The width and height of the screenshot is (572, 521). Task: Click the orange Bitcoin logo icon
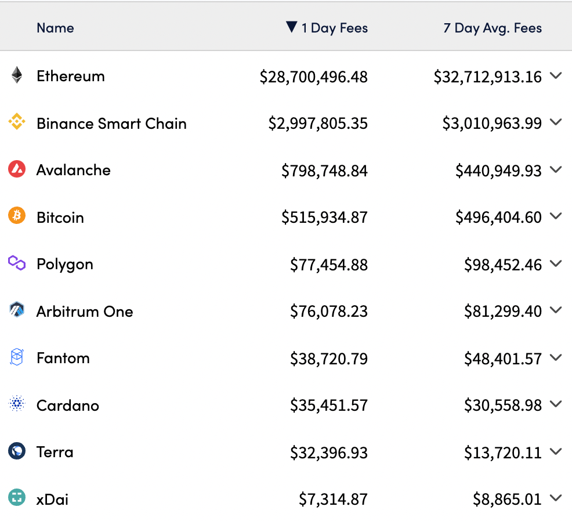[x=17, y=216]
